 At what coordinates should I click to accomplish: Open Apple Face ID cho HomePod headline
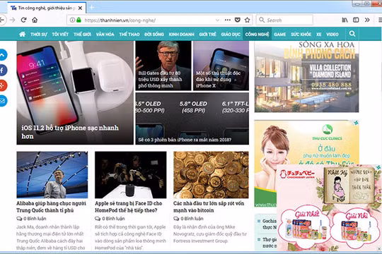coord(128,207)
